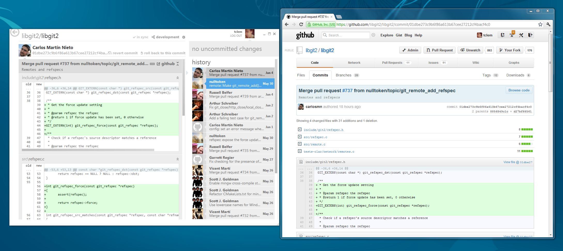Click the create new repository icon
The image size is (563, 251).
pyautogui.click(x=503, y=35)
